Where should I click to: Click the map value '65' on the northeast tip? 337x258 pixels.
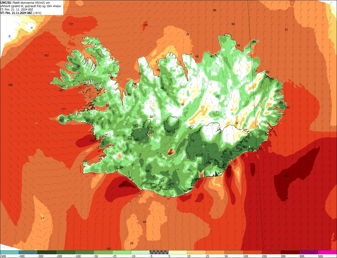[254, 42]
